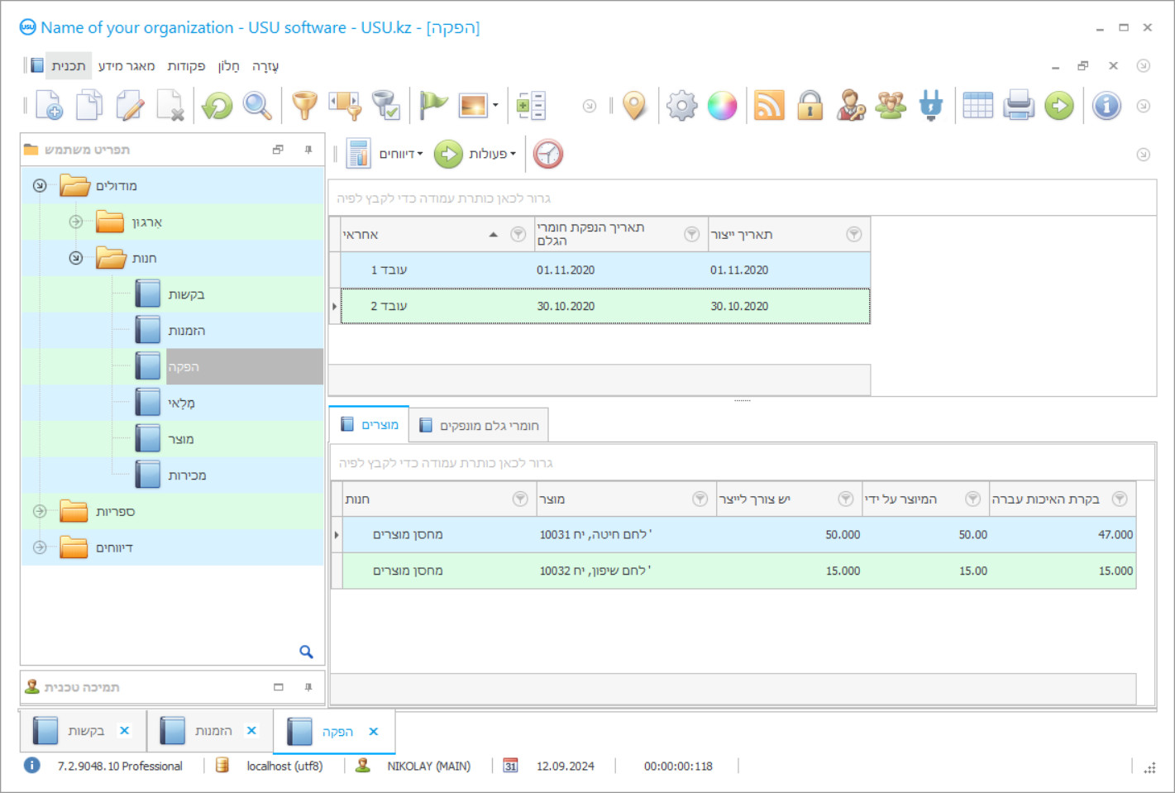Open the orange RSS feed icon

point(769,106)
